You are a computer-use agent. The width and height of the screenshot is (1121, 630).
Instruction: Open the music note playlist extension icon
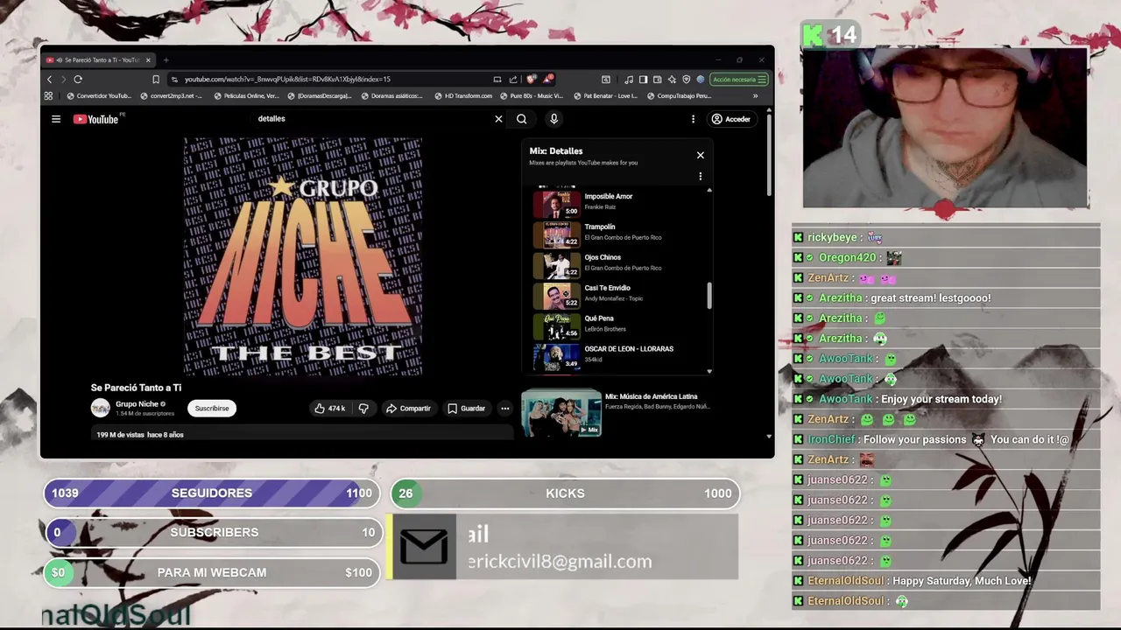click(x=629, y=80)
